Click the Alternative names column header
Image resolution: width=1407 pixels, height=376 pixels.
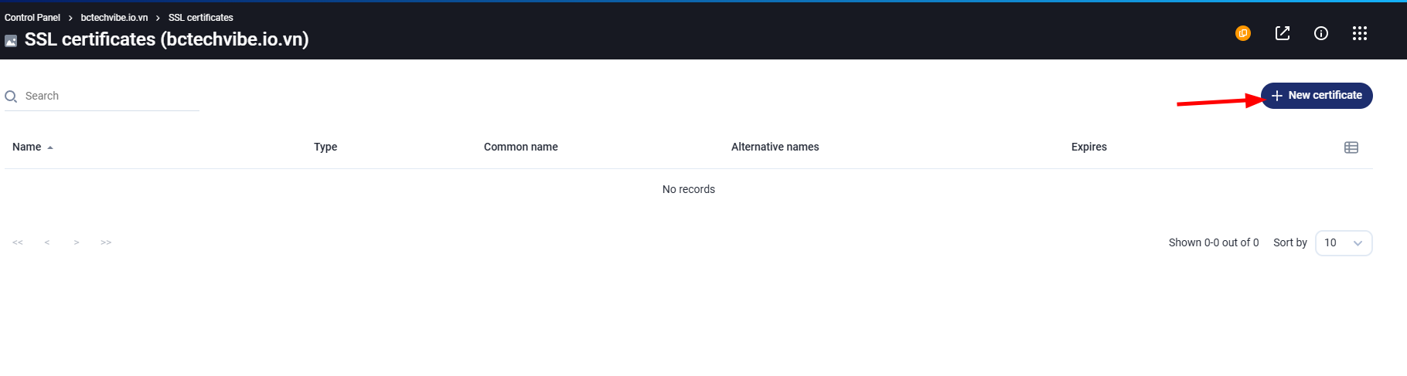point(775,147)
